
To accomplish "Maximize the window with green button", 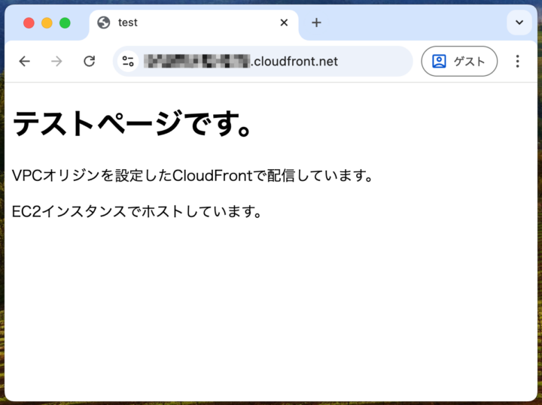I will pos(65,23).
